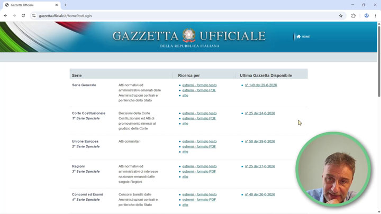The image size is (381, 214).
Task: Click the address bar URL field
Action: click(187, 15)
